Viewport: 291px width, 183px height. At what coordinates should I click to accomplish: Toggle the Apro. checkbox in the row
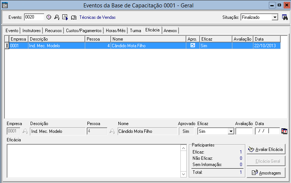coord(193,46)
